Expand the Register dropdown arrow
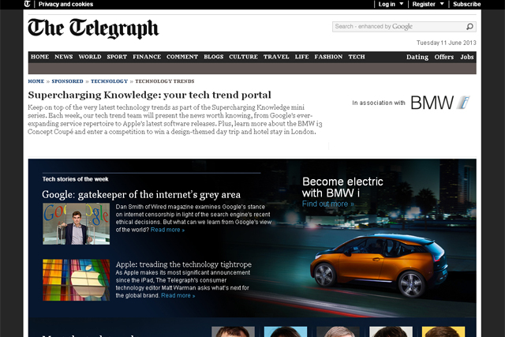This screenshot has height=337, width=505. 442,4
